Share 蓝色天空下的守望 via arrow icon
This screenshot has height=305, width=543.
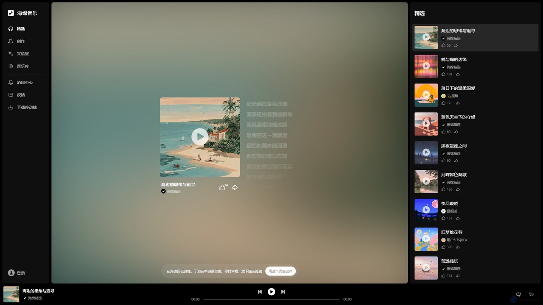click(456, 132)
